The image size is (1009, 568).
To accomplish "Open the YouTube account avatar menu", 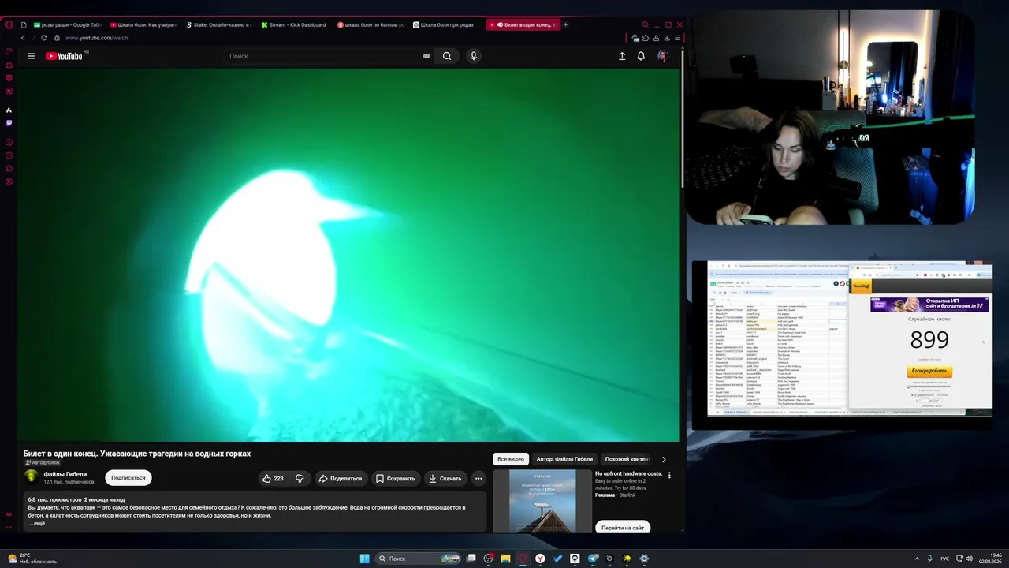I will [663, 56].
